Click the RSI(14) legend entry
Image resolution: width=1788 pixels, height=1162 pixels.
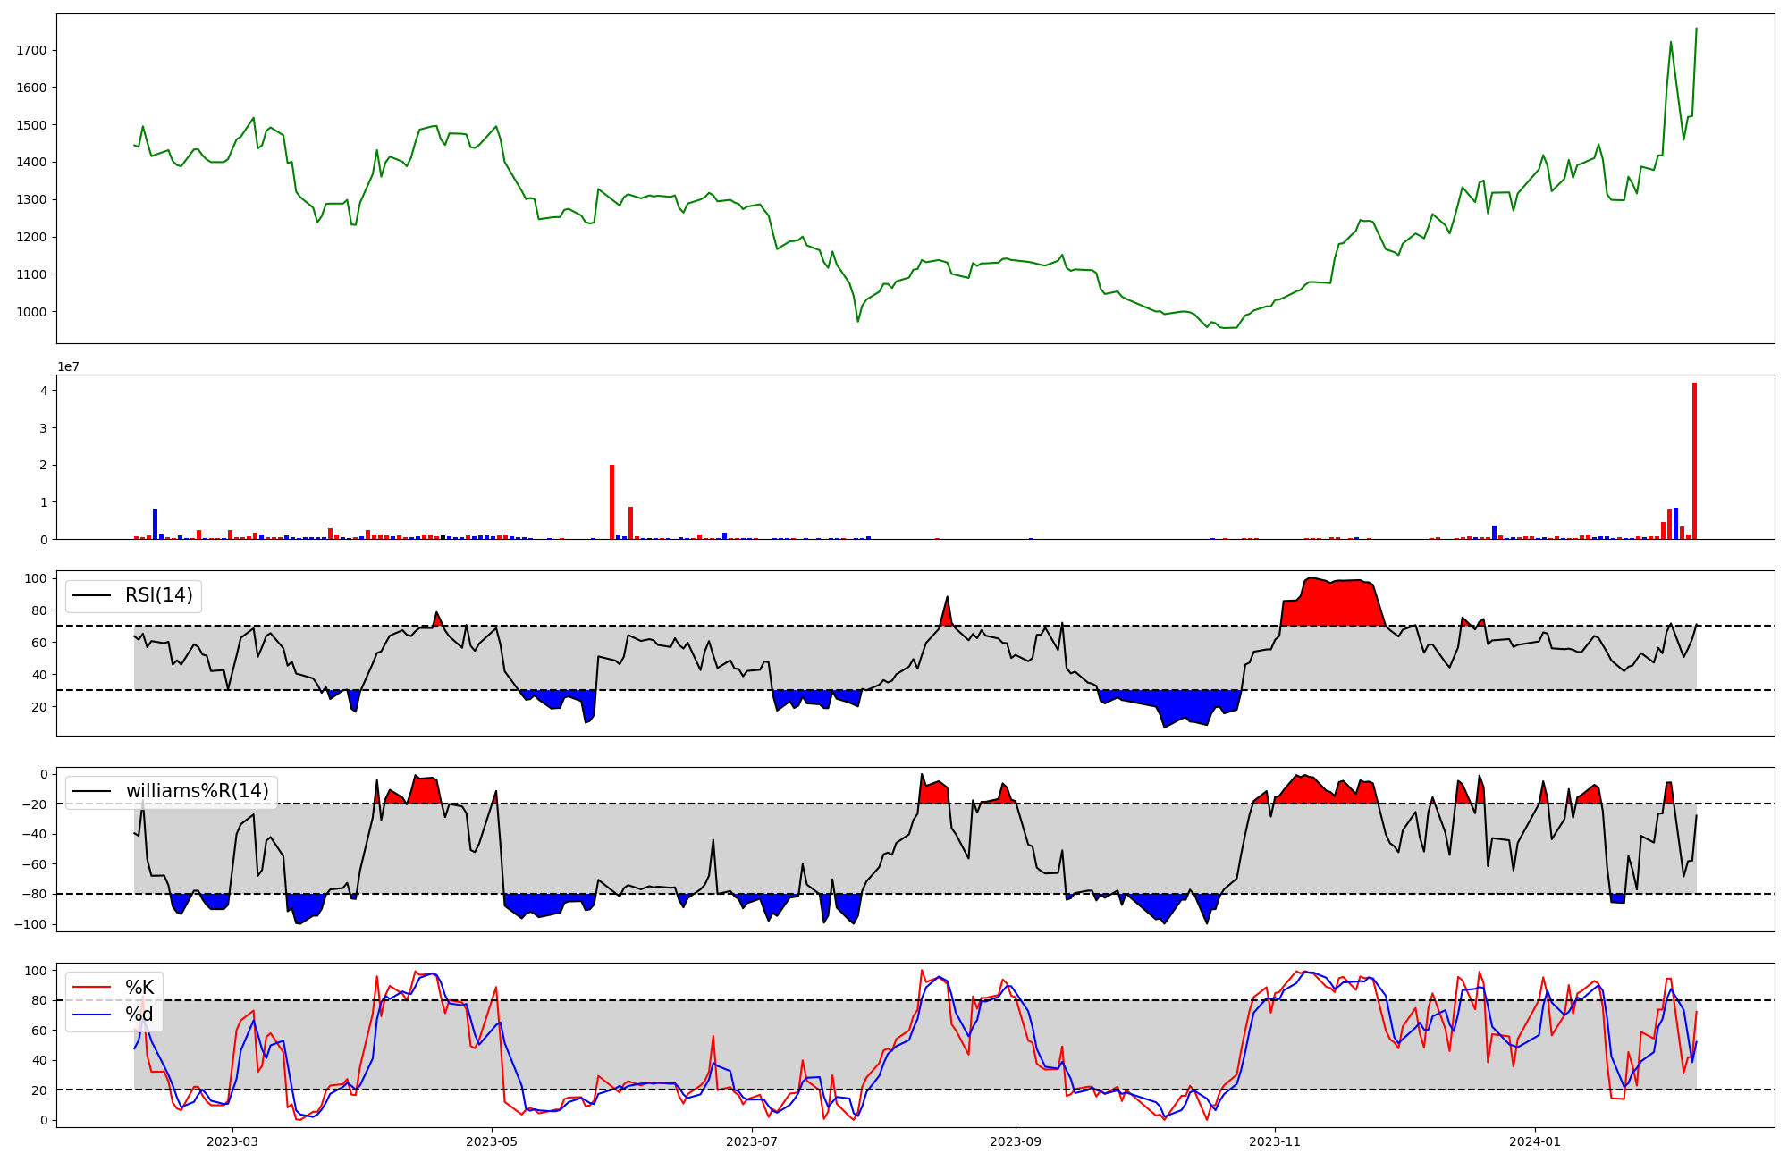(x=158, y=595)
